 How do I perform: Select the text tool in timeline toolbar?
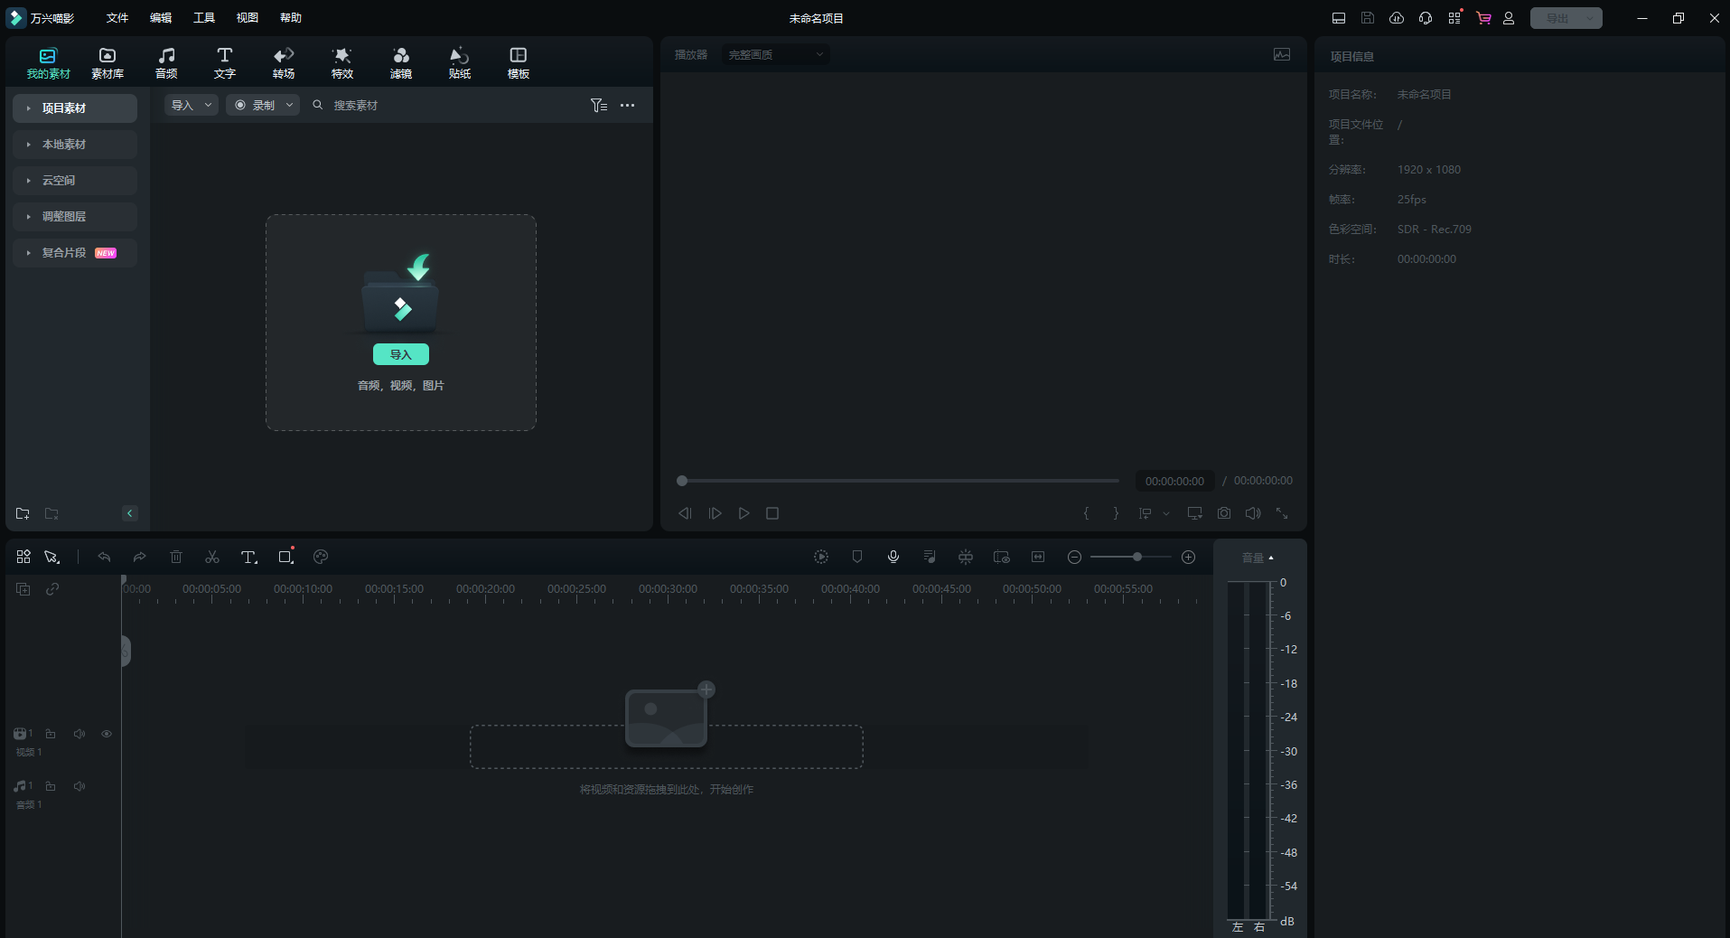click(x=248, y=558)
